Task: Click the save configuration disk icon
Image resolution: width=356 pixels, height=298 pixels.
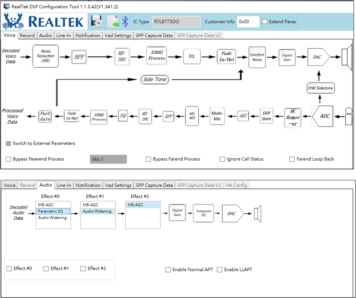Action: click(x=97, y=22)
